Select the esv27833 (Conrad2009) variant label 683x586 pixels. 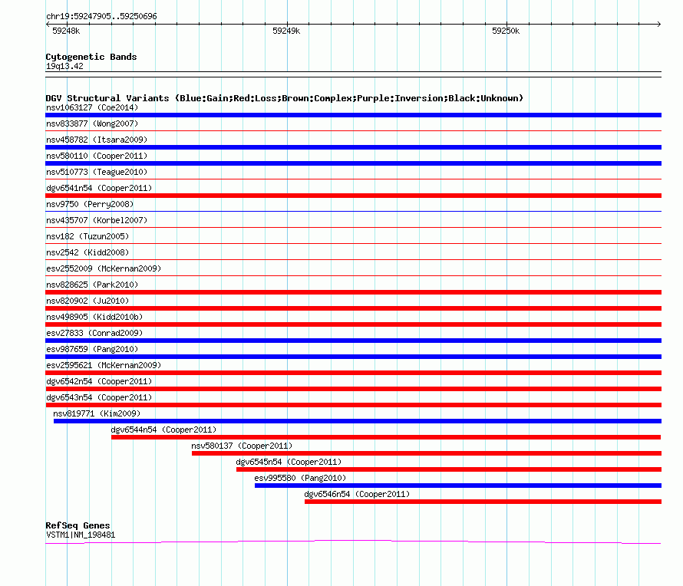pos(94,333)
